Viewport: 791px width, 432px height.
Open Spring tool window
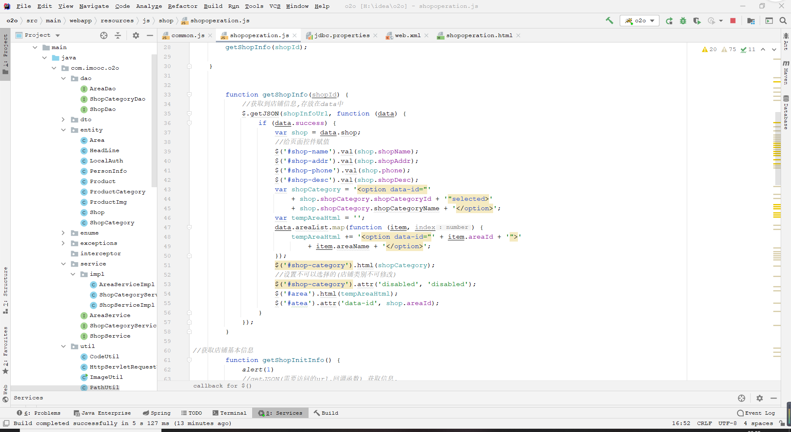(157, 413)
